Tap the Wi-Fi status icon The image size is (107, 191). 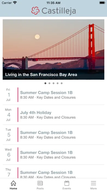coord(15,3)
